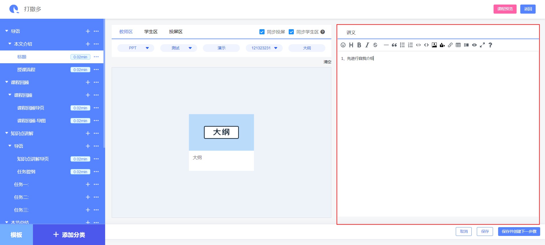
Task: Click 保存并创建下一步骤 button
Action: tap(519, 231)
